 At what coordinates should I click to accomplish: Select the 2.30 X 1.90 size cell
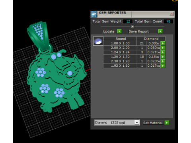pyautogui.click(x=120, y=61)
